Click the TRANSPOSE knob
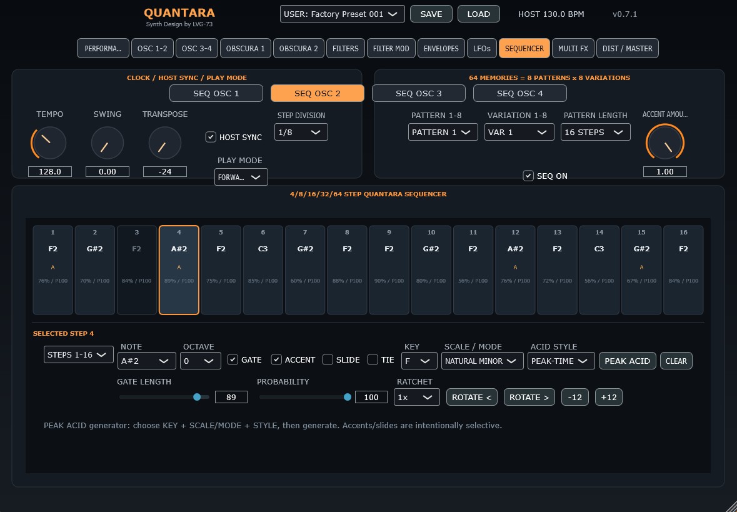The width and height of the screenshot is (737, 512). (x=165, y=143)
